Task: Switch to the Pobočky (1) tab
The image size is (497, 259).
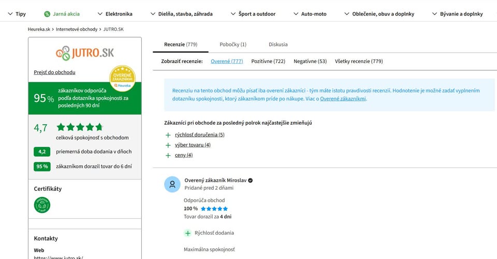Action: [233, 44]
